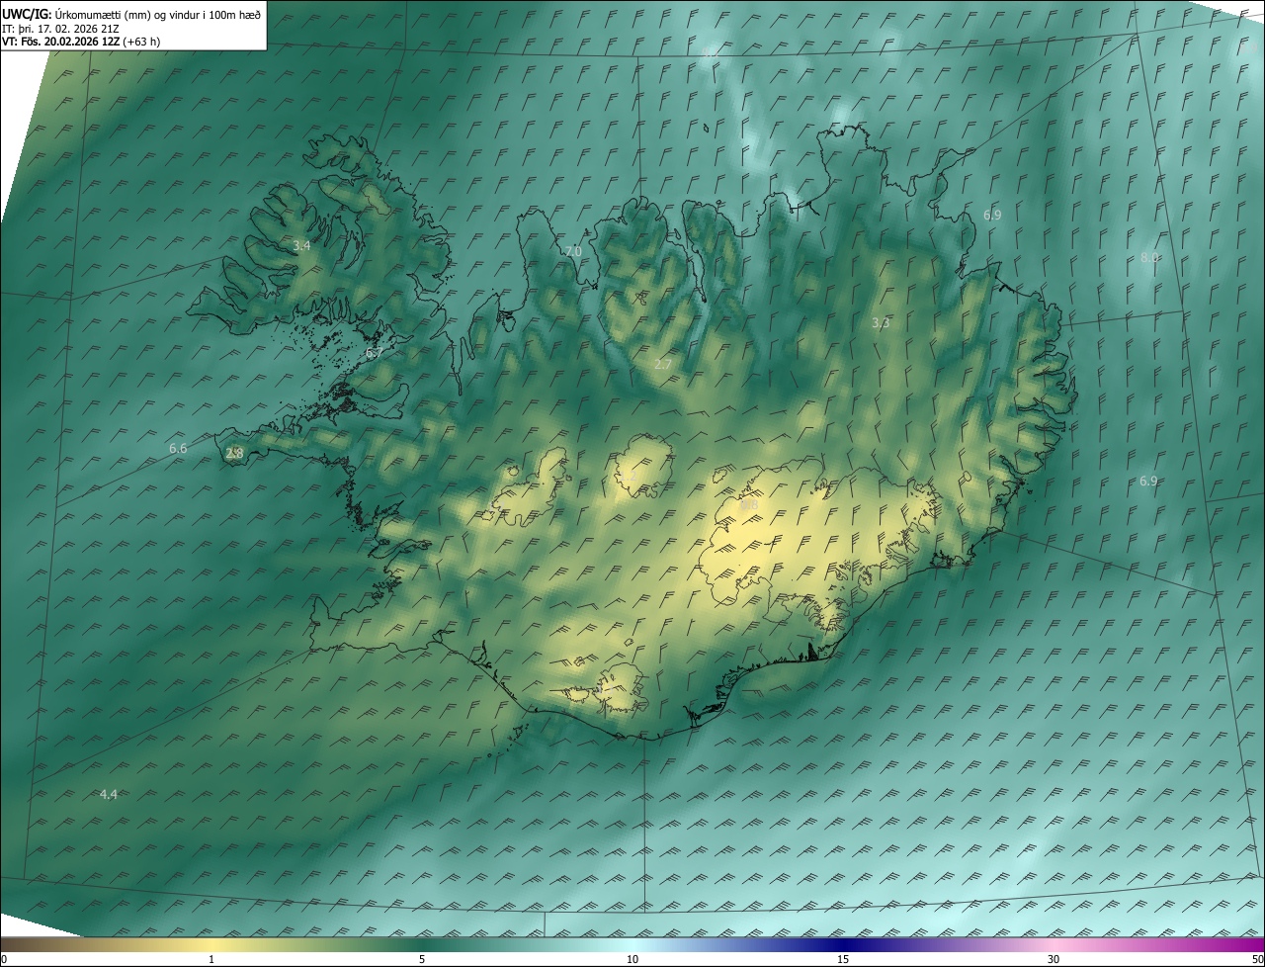Click the valid time 'VT: Fös. 20.02.2026 12Z (+63 h)'
The height and width of the screenshot is (967, 1265).
pos(81,42)
